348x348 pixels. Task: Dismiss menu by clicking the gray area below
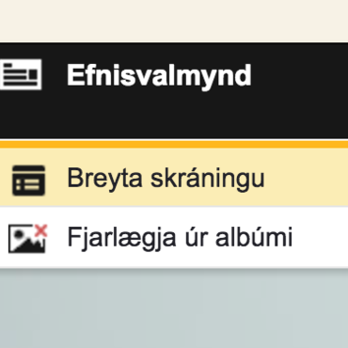click(x=174, y=308)
